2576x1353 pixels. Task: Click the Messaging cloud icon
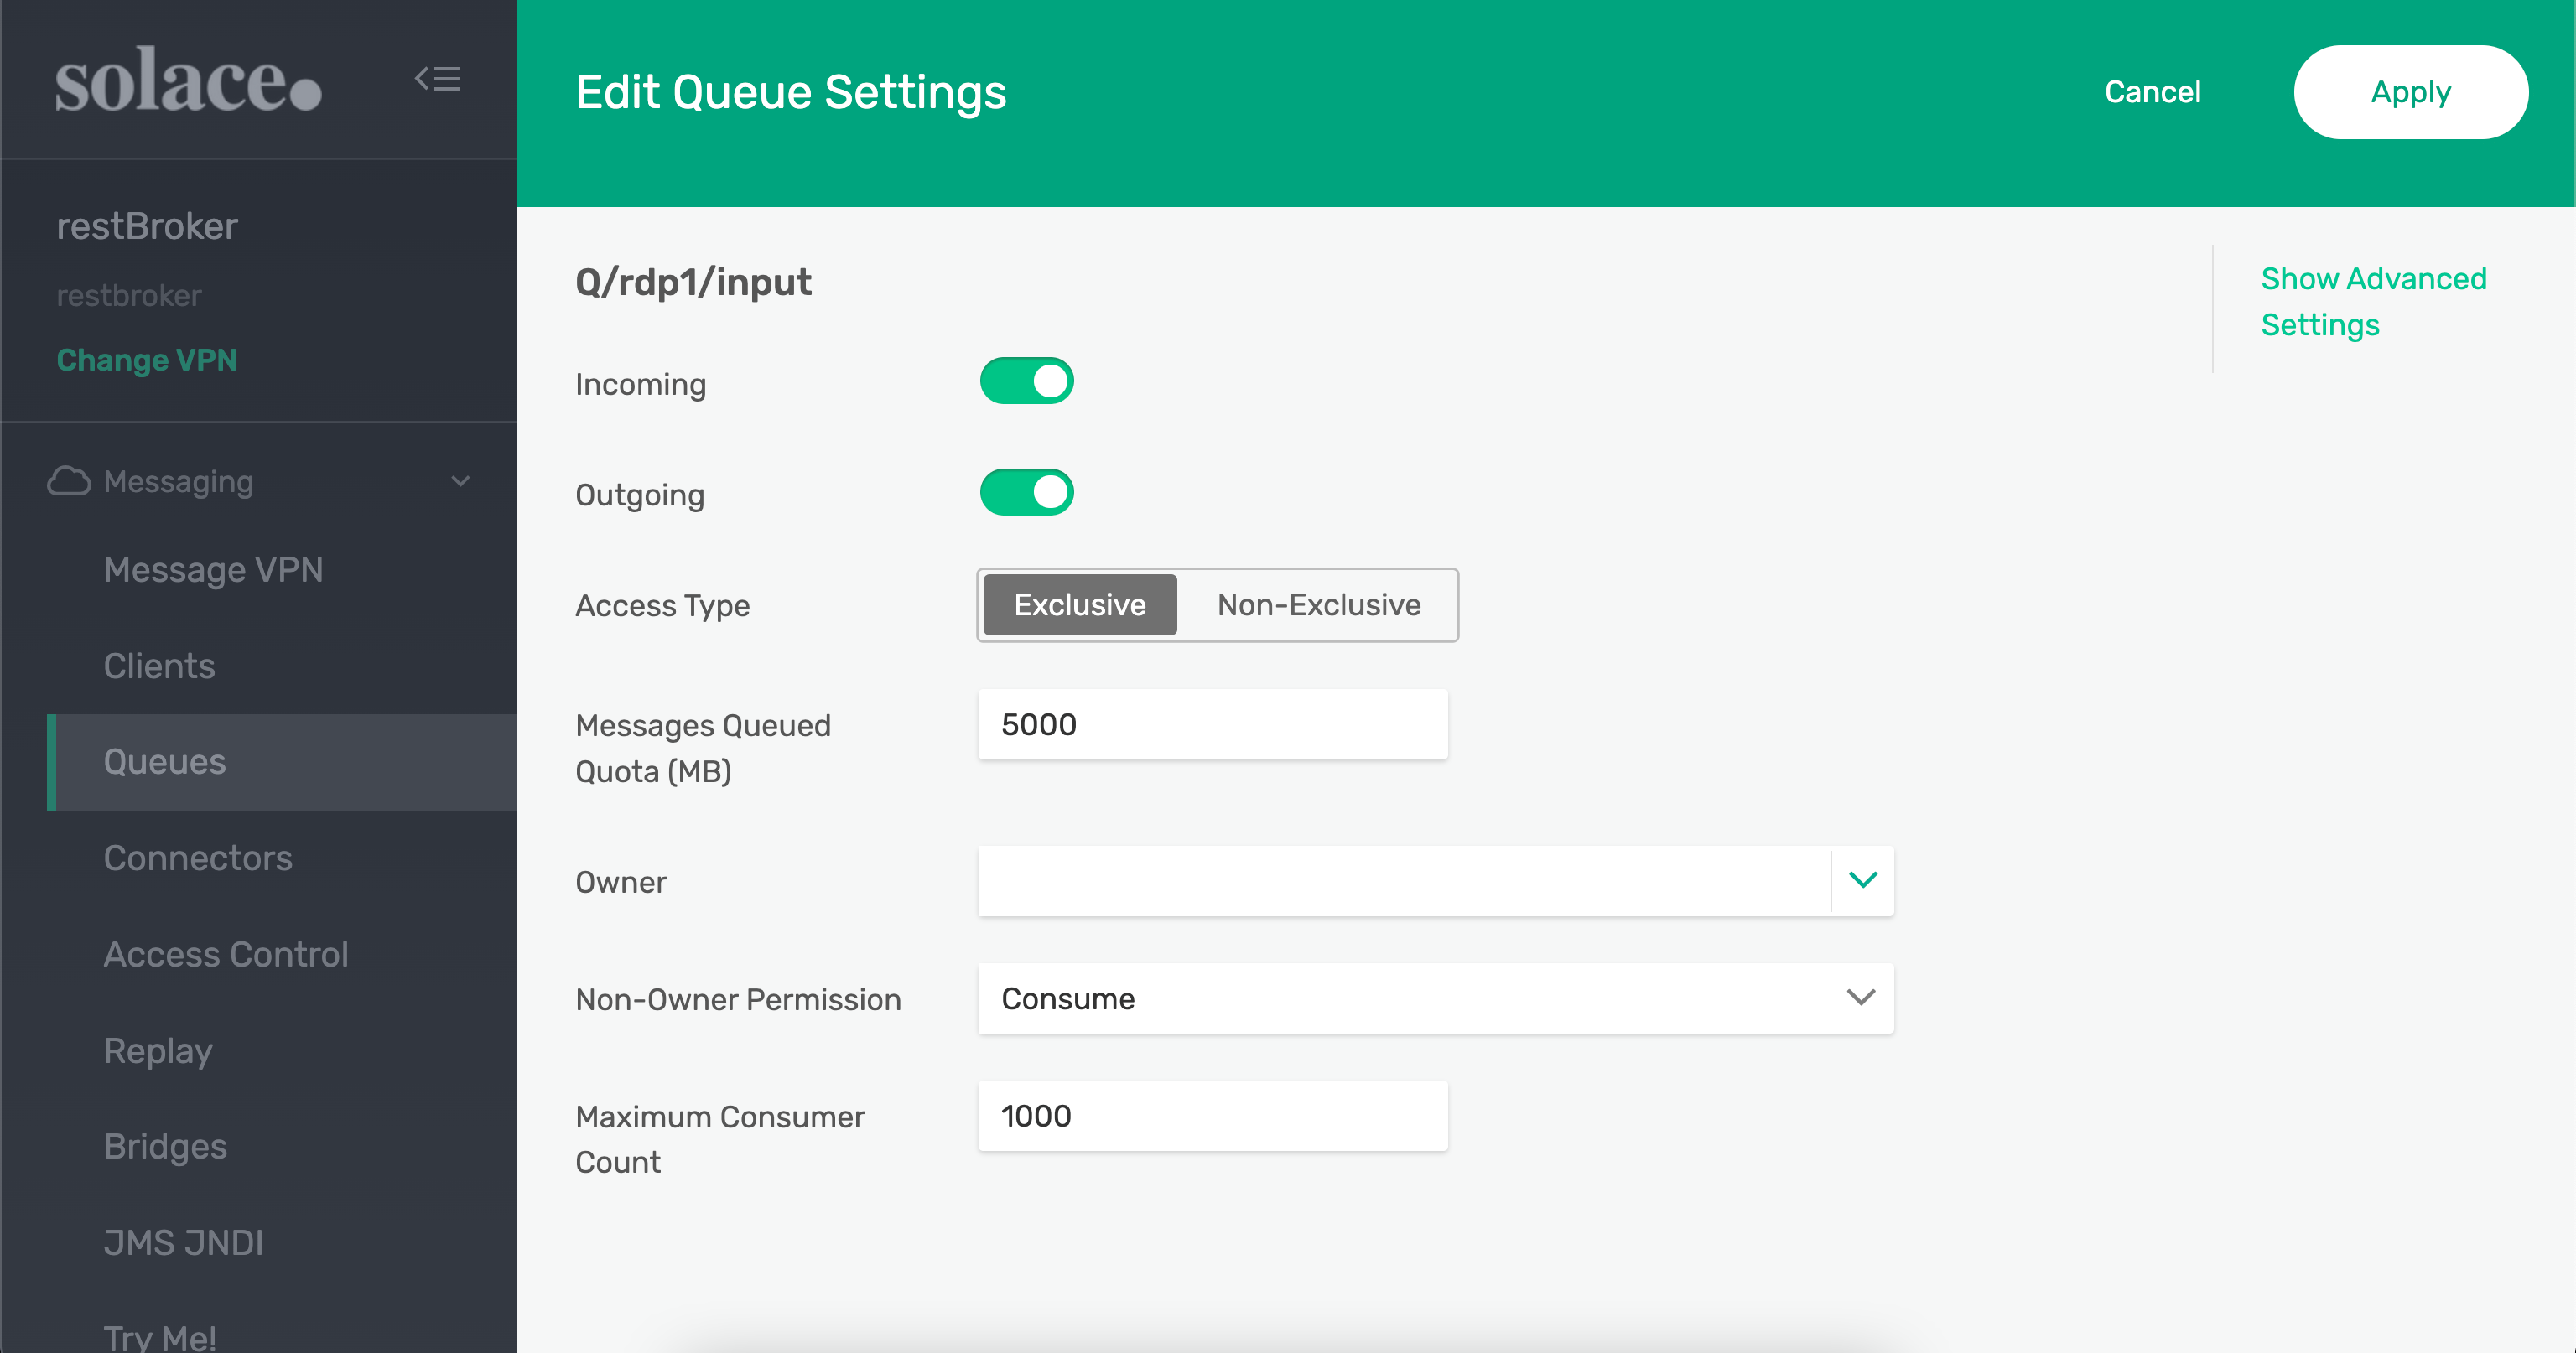point(69,481)
